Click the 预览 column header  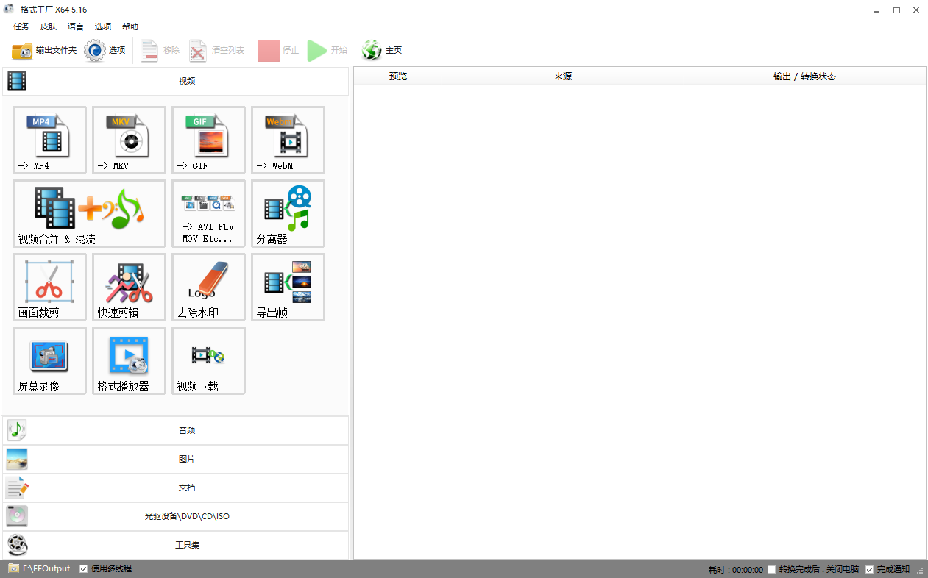(398, 76)
